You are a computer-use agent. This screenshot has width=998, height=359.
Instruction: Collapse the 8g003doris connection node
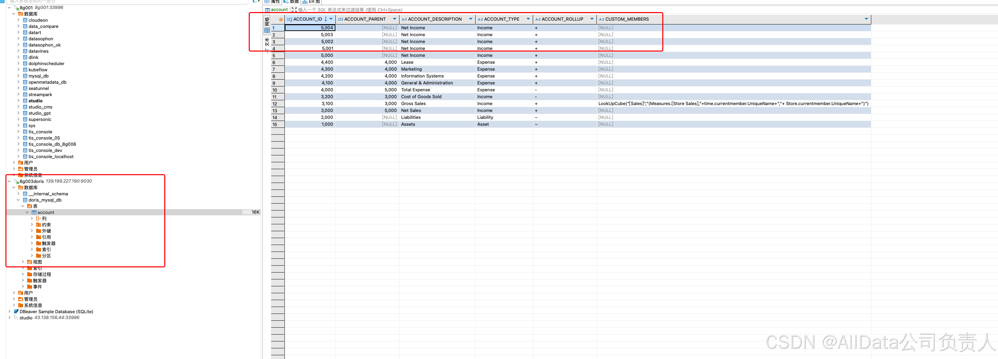9,181
